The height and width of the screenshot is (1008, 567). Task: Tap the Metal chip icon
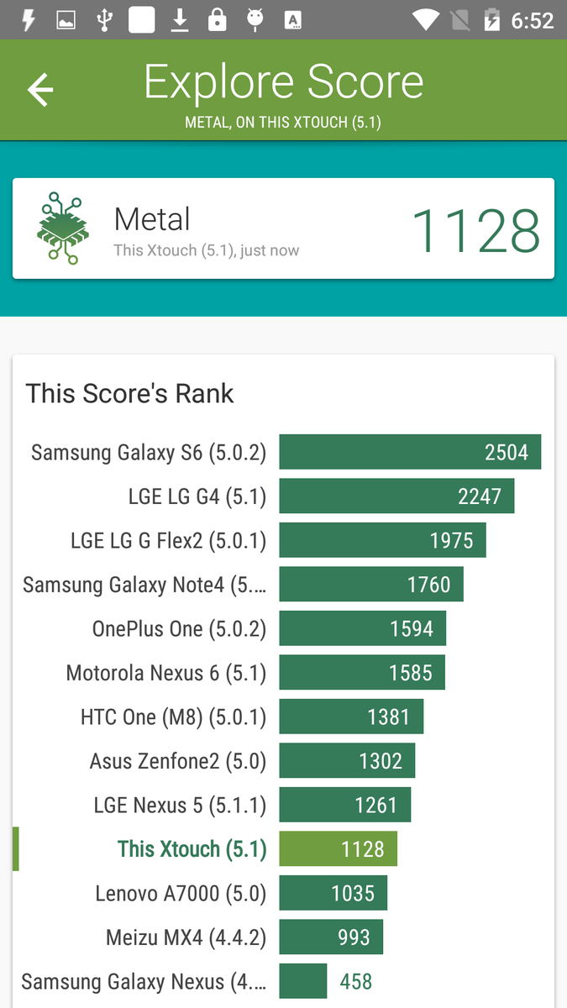(63, 228)
